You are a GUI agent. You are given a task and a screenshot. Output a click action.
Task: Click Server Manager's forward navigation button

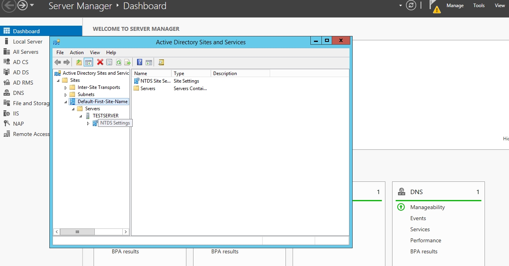23,6
